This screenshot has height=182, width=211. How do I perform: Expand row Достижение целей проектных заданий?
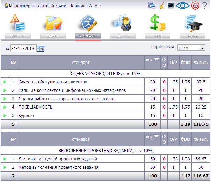click(x=5, y=159)
